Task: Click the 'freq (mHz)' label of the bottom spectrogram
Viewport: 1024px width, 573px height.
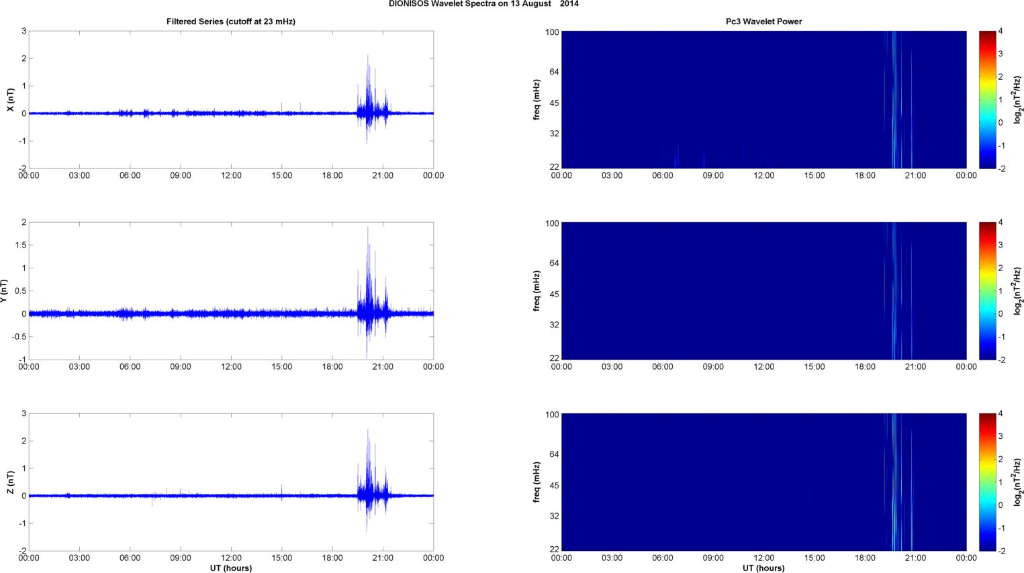Action: tap(537, 482)
